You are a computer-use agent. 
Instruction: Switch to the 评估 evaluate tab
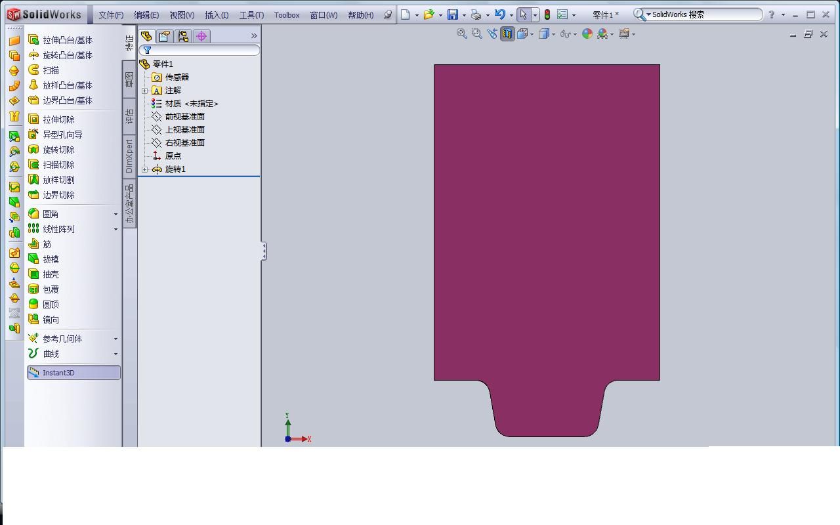129,117
